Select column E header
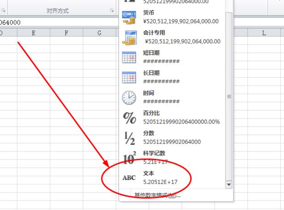 pos(34,32)
